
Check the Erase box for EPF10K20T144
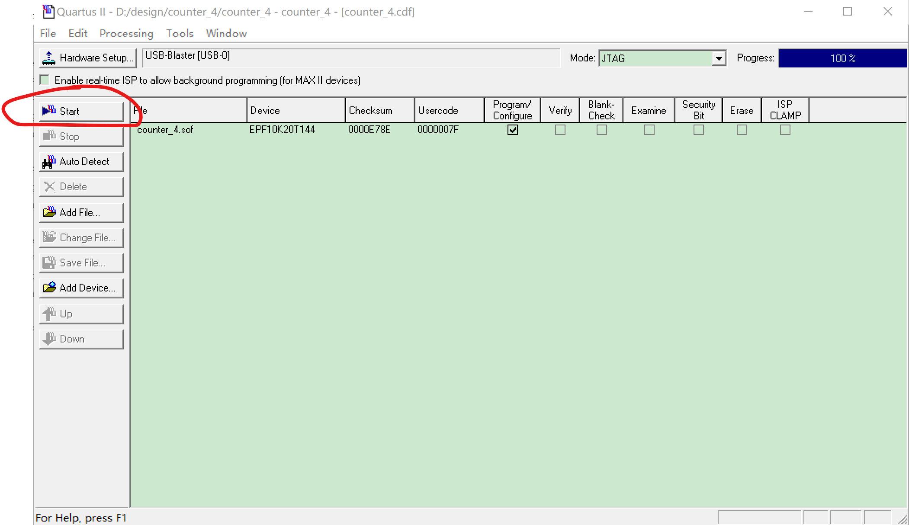(742, 130)
